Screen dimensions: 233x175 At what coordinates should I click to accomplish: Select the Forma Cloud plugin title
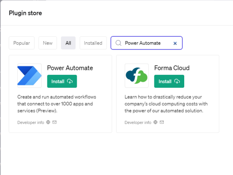(x=172, y=68)
